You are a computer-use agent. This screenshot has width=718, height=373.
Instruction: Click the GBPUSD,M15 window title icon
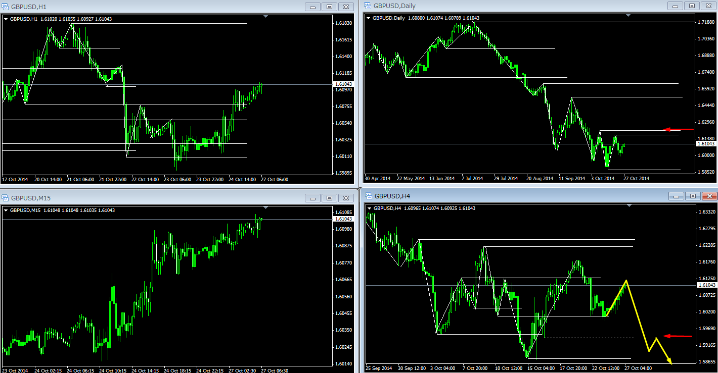click(x=6, y=198)
